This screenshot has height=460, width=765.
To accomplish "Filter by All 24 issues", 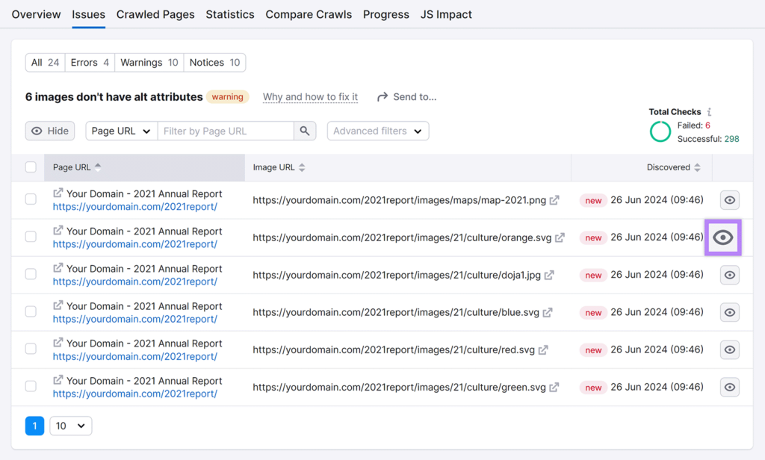I will [x=45, y=63].
